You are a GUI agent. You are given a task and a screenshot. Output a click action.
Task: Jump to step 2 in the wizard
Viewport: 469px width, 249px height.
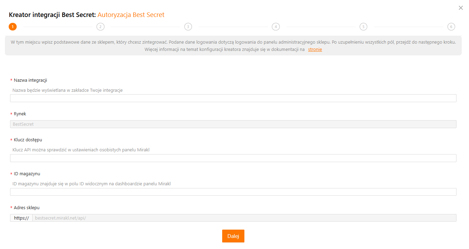coord(100,27)
